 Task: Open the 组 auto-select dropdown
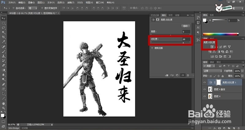pos(32,8)
